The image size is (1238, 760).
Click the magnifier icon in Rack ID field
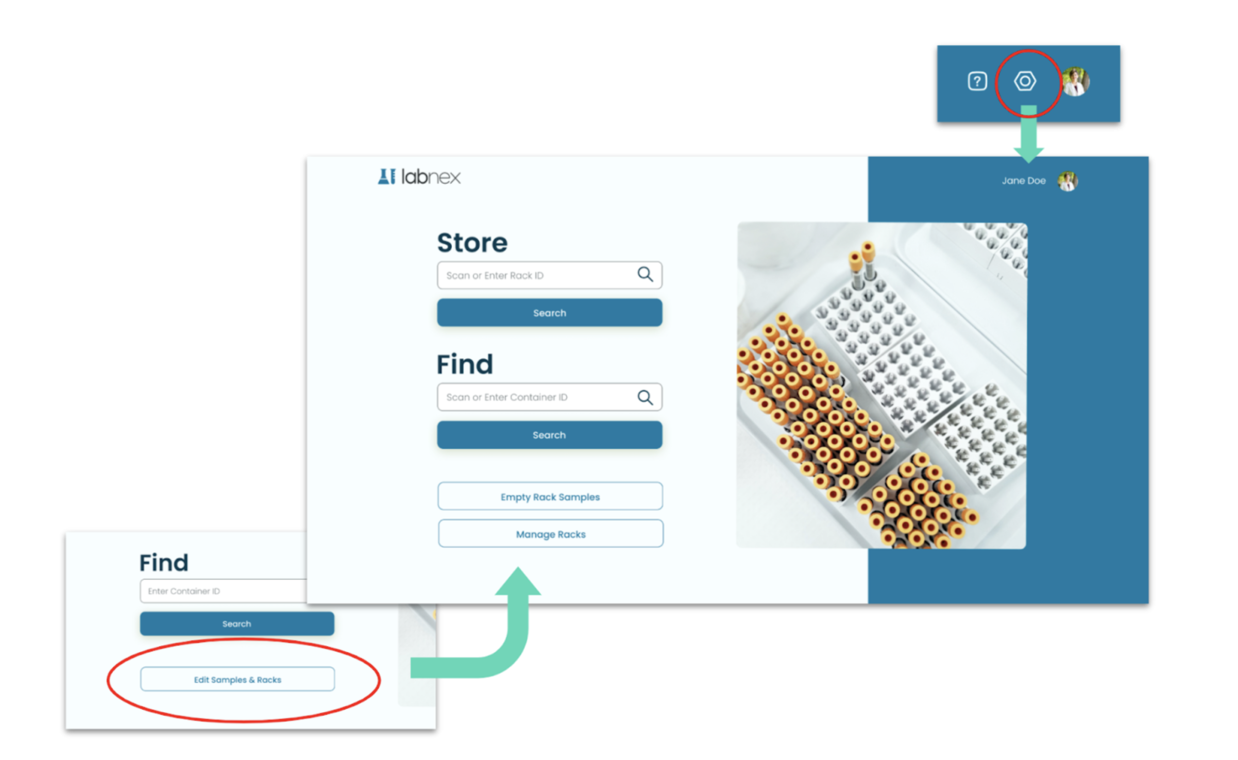click(x=645, y=274)
